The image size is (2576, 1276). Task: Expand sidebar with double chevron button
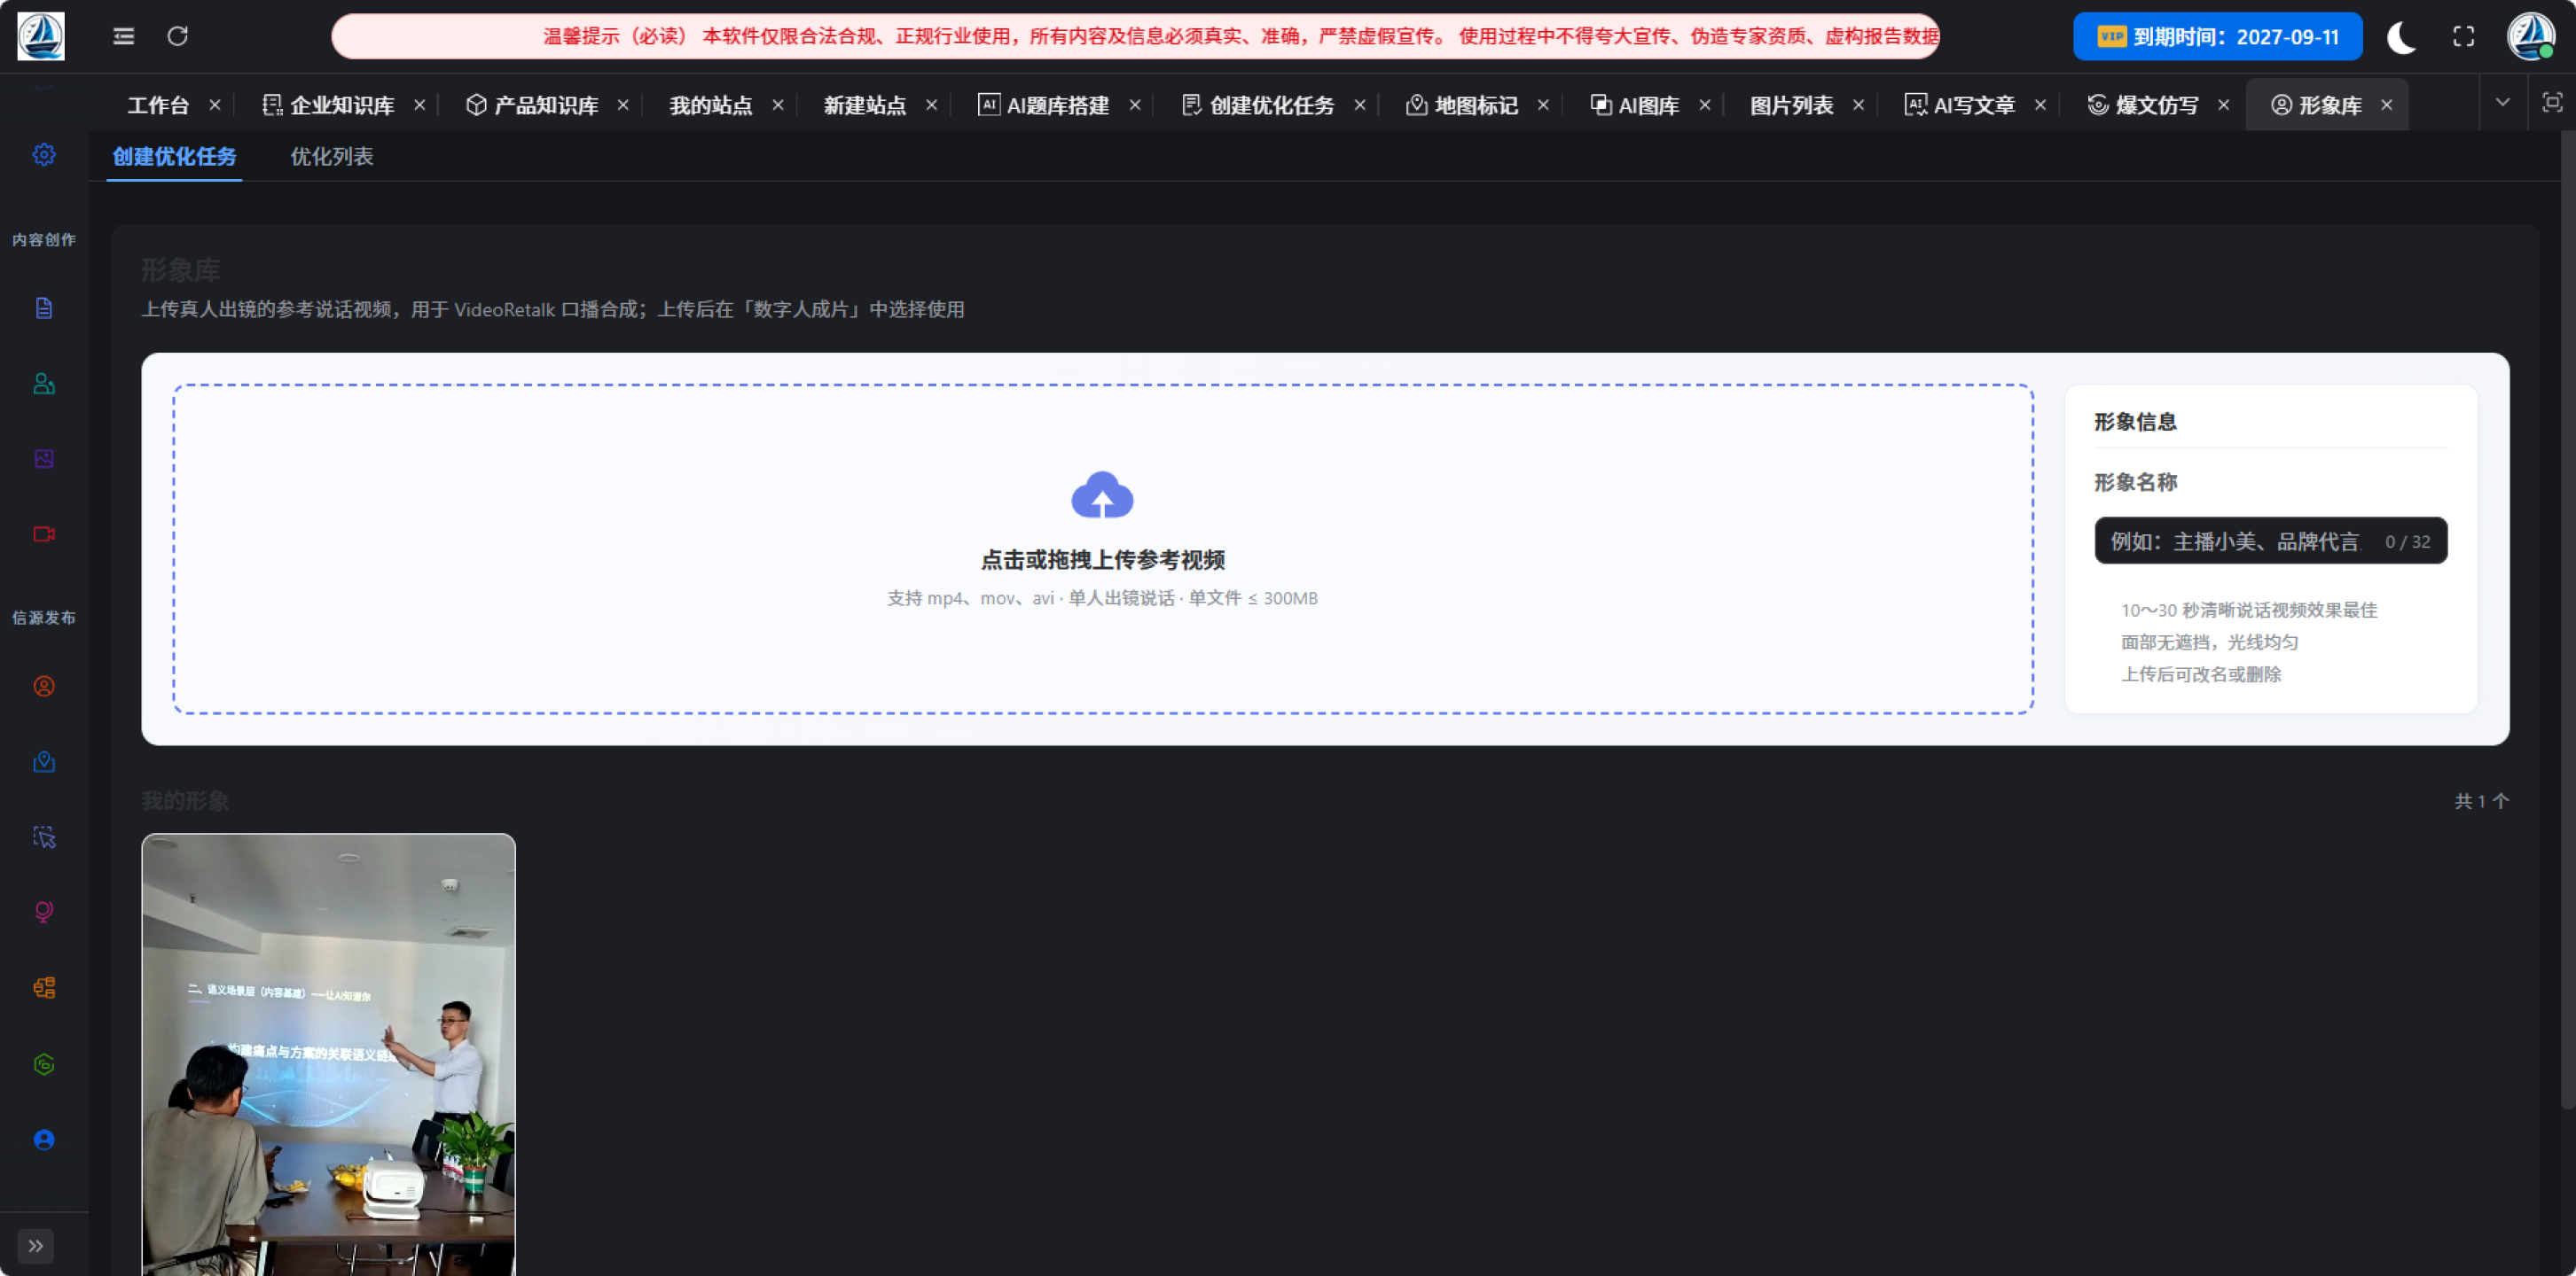coord(36,1246)
